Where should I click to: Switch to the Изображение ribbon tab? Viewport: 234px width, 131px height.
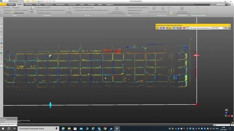click(x=60, y=4)
